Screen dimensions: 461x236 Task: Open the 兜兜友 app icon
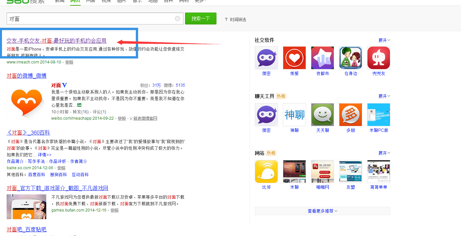tap(379, 58)
